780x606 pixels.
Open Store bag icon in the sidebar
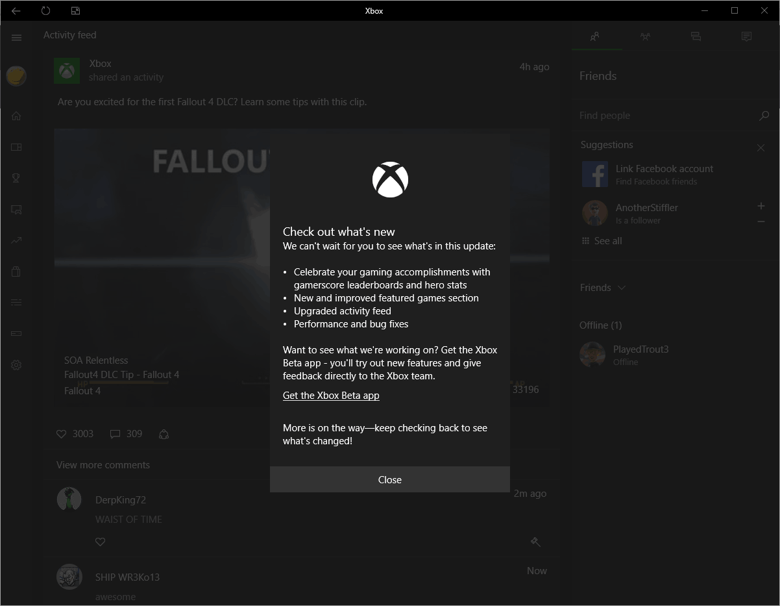click(16, 271)
